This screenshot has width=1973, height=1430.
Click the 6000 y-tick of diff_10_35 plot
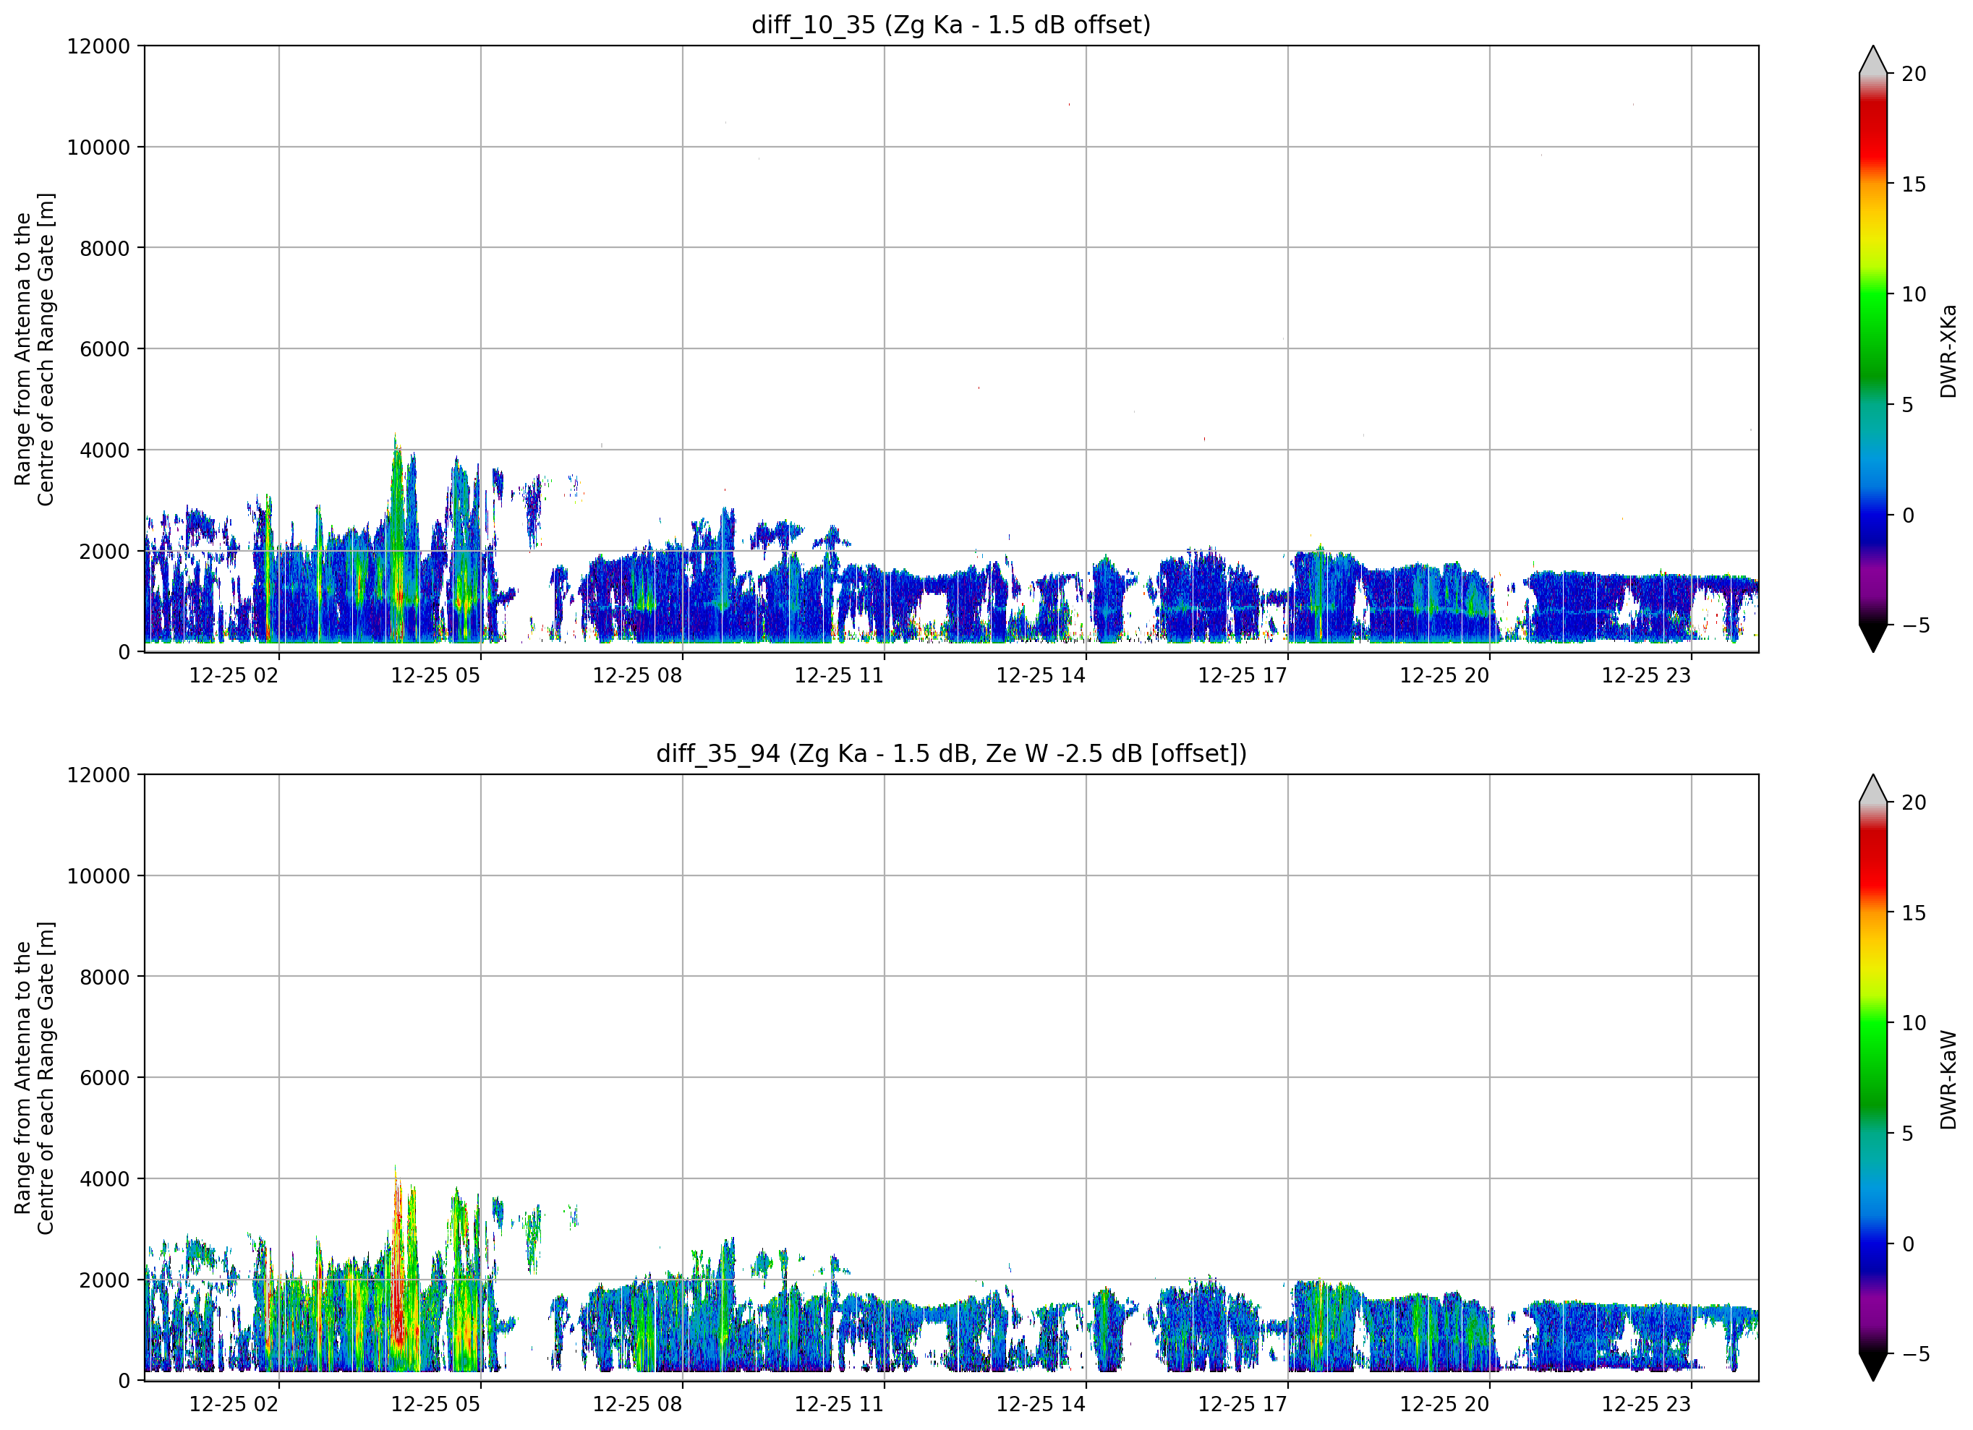104,350
